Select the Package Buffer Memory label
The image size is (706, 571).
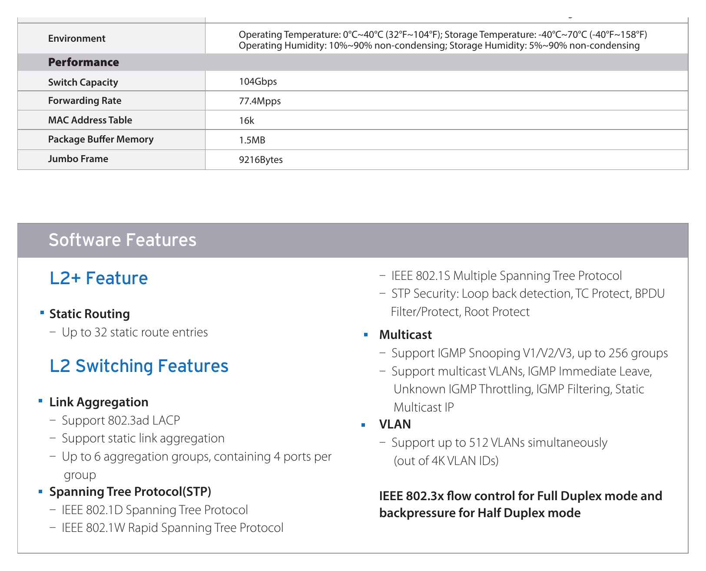pos(101,139)
